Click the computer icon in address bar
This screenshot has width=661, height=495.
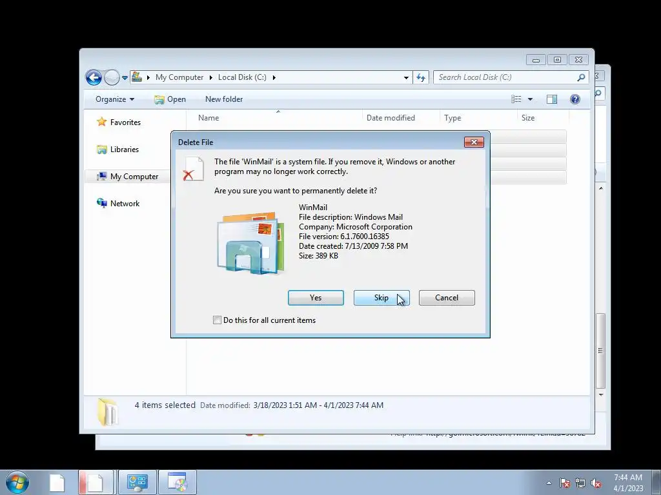[x=137, y=77]
